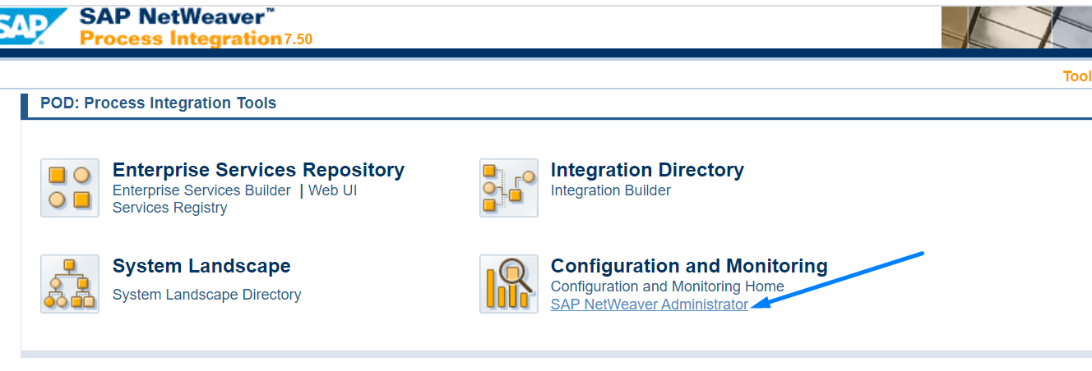Screen dimensions: 1092x371
Task: Click the System Landscape icon
Action: point(70,284)
